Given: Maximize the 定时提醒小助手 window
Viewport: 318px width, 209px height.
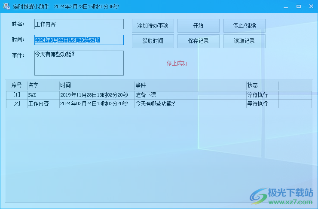Looking at the screenshot, I should [x=299, y=6].
